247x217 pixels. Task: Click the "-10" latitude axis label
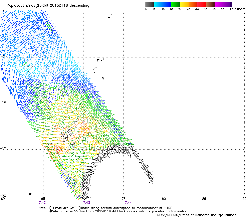tap(3, 102)
